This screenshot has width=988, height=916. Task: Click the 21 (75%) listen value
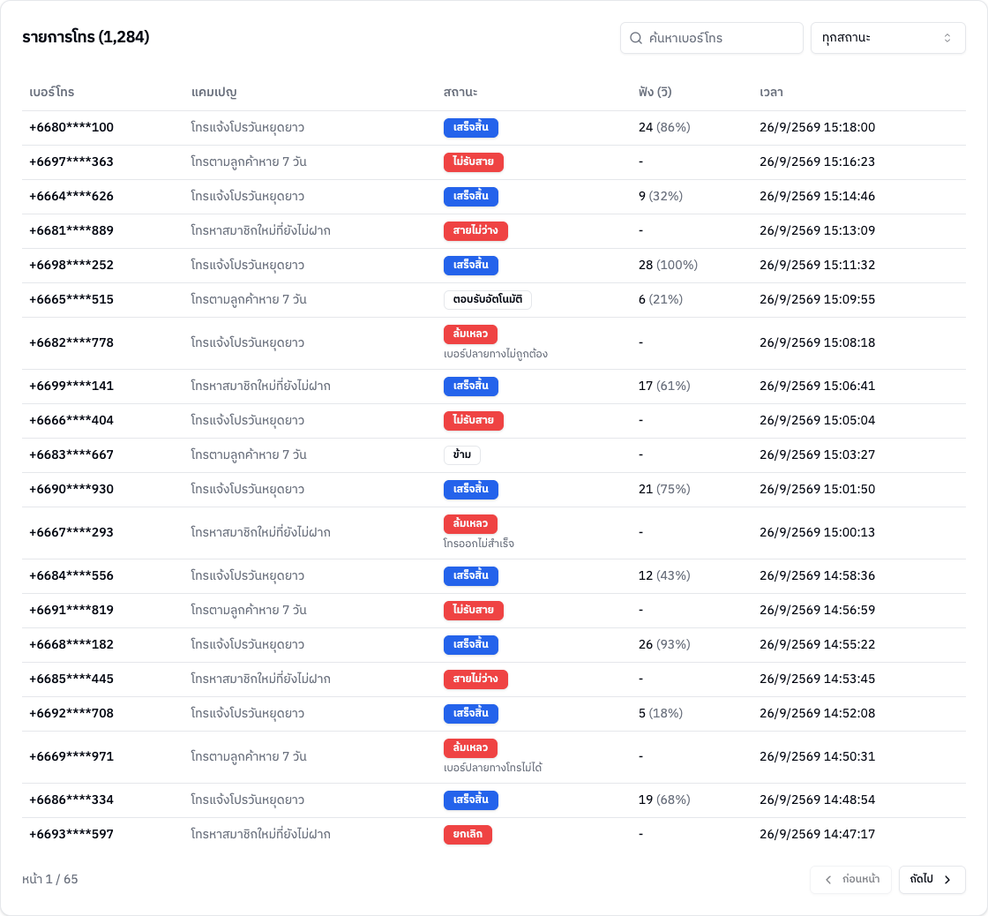click(664, 489)
